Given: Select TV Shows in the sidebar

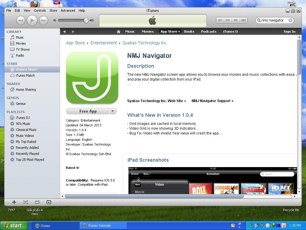Looking at the screenshot, I should (23, 49).
